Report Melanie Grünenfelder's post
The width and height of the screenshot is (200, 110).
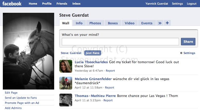pos(109,87)
